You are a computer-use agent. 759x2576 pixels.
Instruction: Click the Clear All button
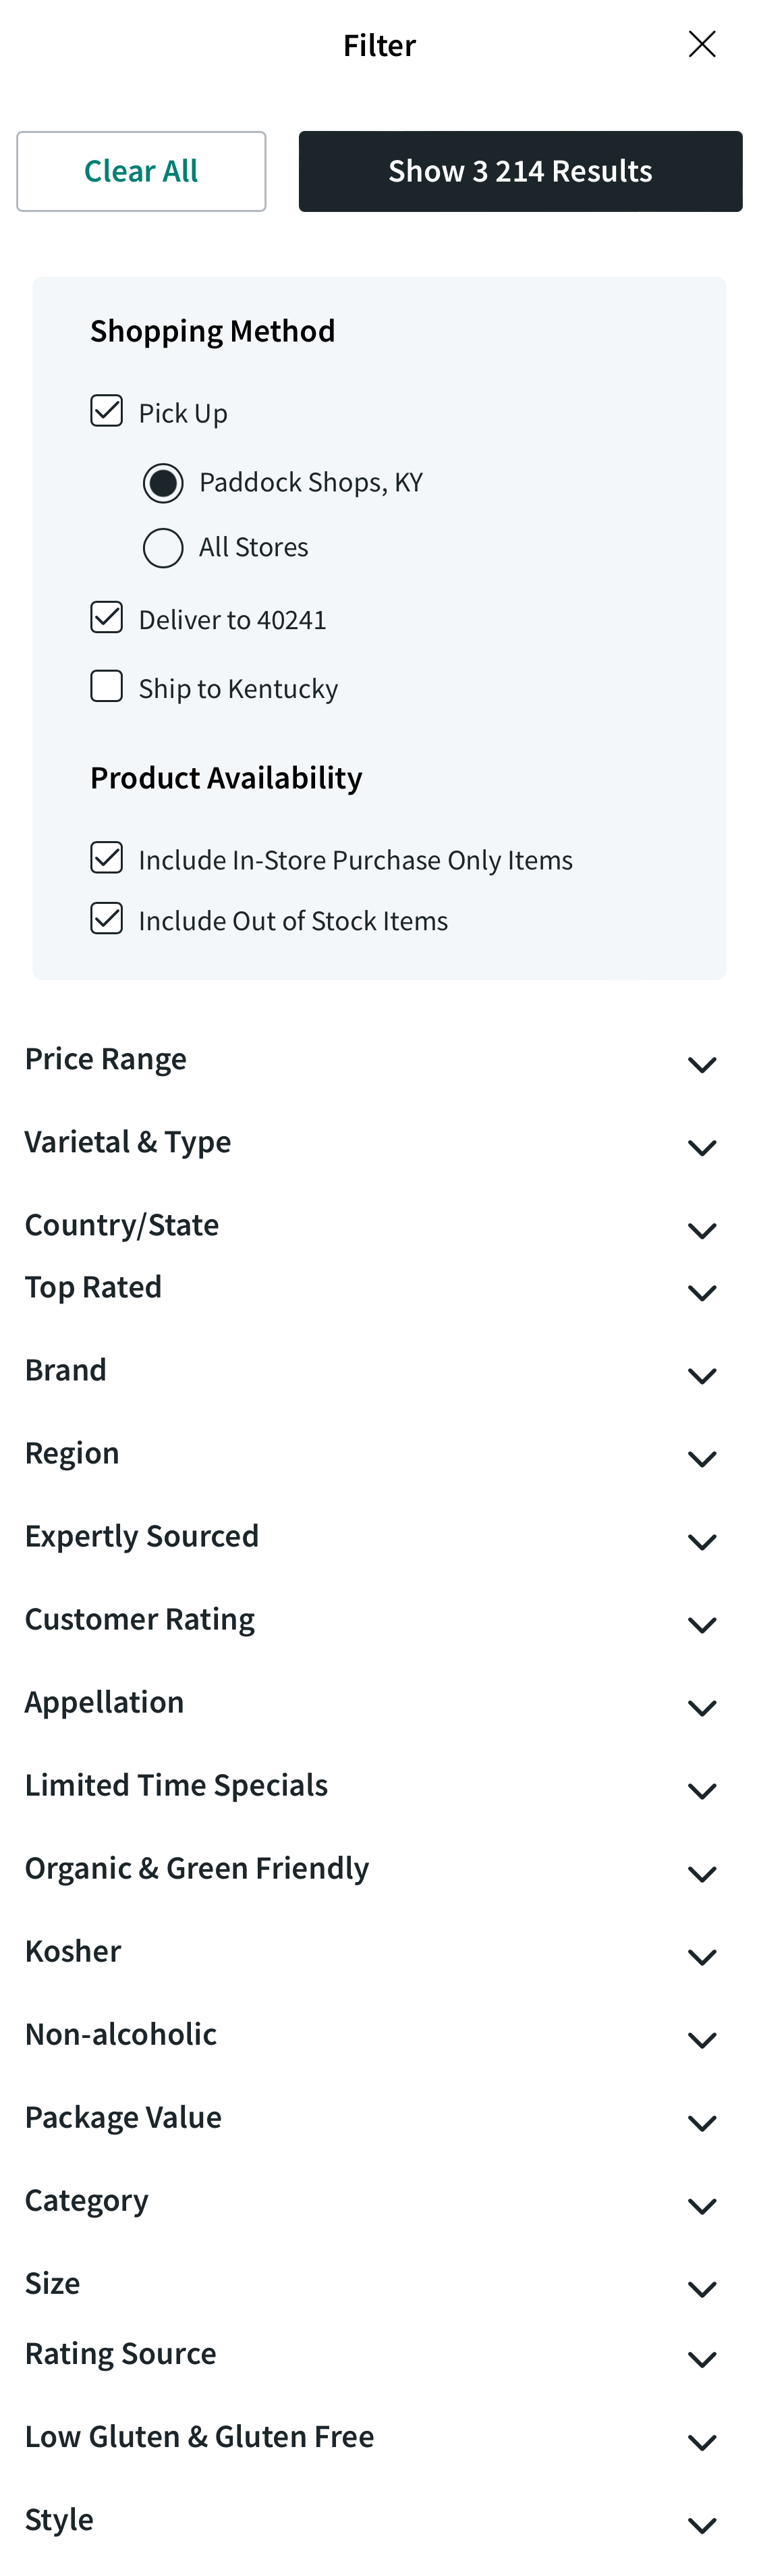point(141,171)
